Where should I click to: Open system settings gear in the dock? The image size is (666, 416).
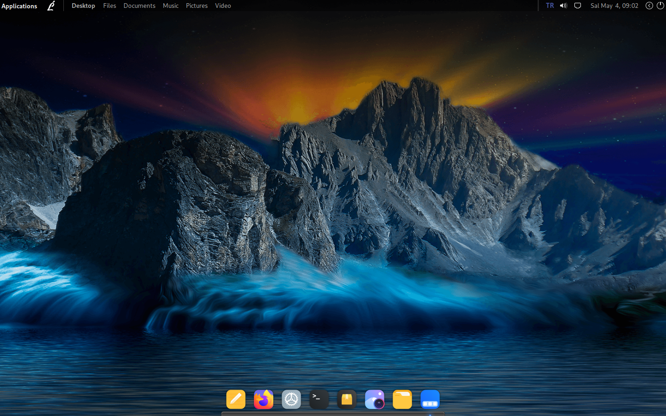click(x=291, y=399)
